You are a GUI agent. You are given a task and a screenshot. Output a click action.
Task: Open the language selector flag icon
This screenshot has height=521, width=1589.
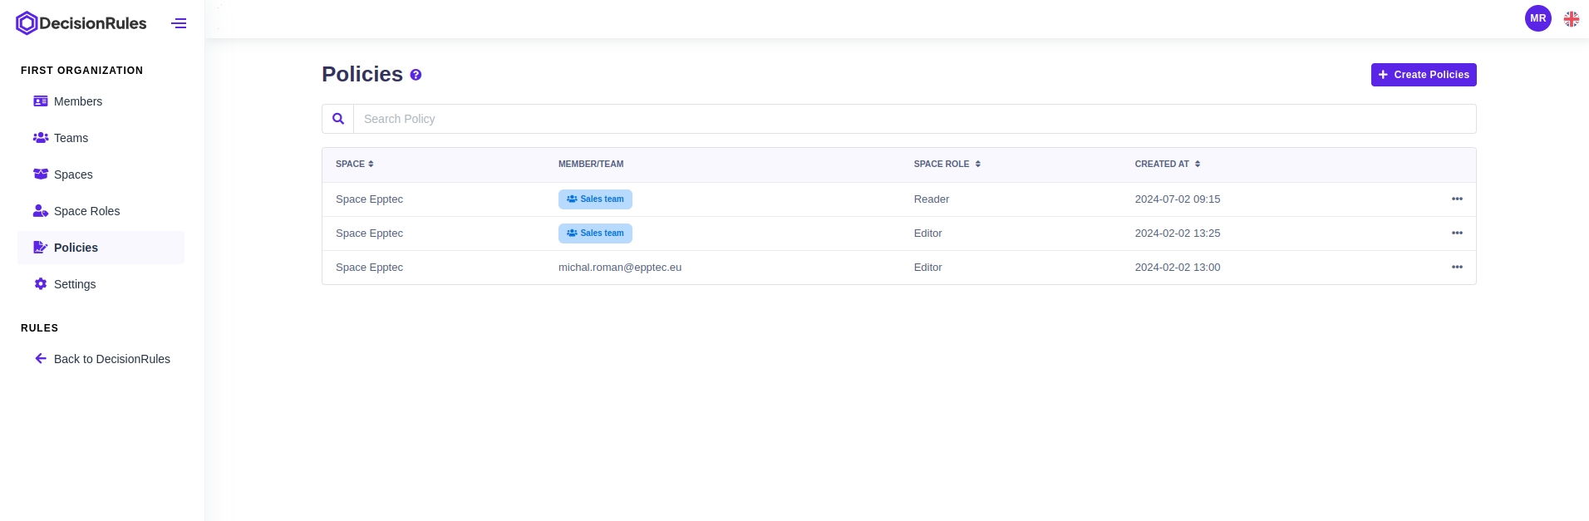point(1571,18)
